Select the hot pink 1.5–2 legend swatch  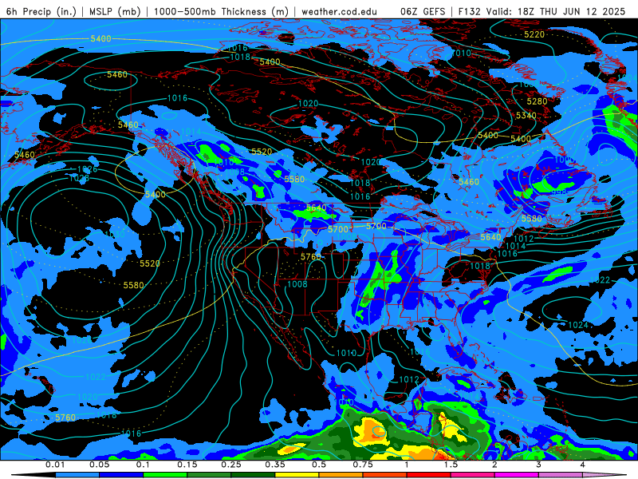[473, 475]
